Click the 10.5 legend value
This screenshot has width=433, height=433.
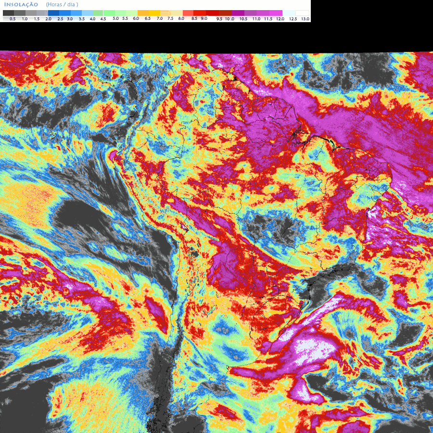tap(243, 19)
